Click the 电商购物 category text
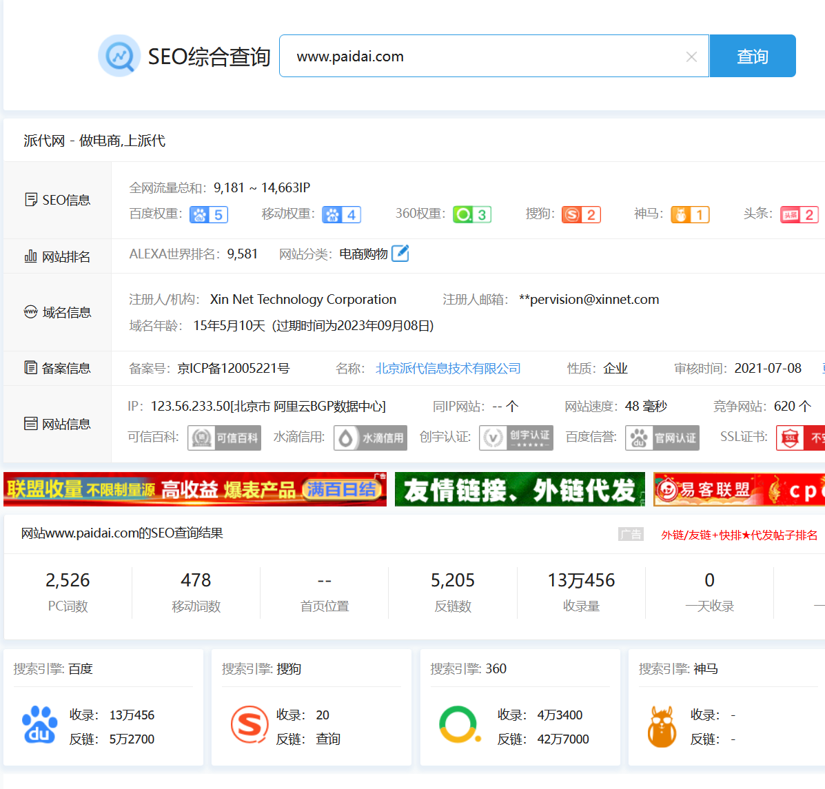825x789 pixels. tap(364, 254)
